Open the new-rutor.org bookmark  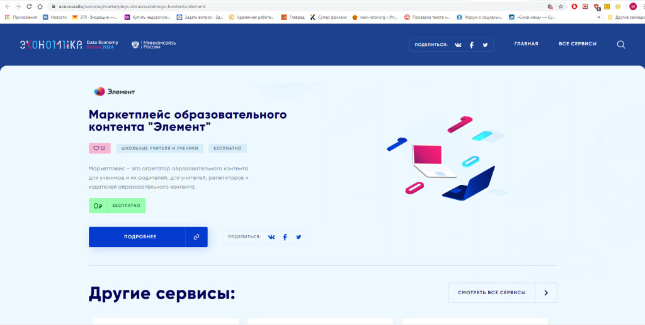pyautogui.click(x=375, y=17)
